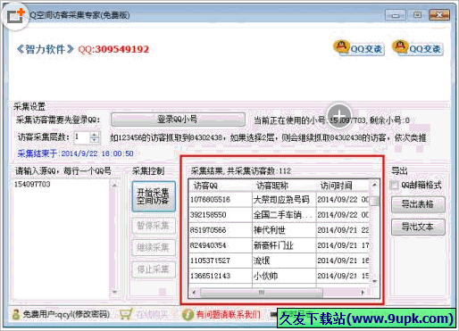Click the 采集结果,共采集访客数:112 label
Viewport: 459px width, 331px height.
tap(240, 171)
